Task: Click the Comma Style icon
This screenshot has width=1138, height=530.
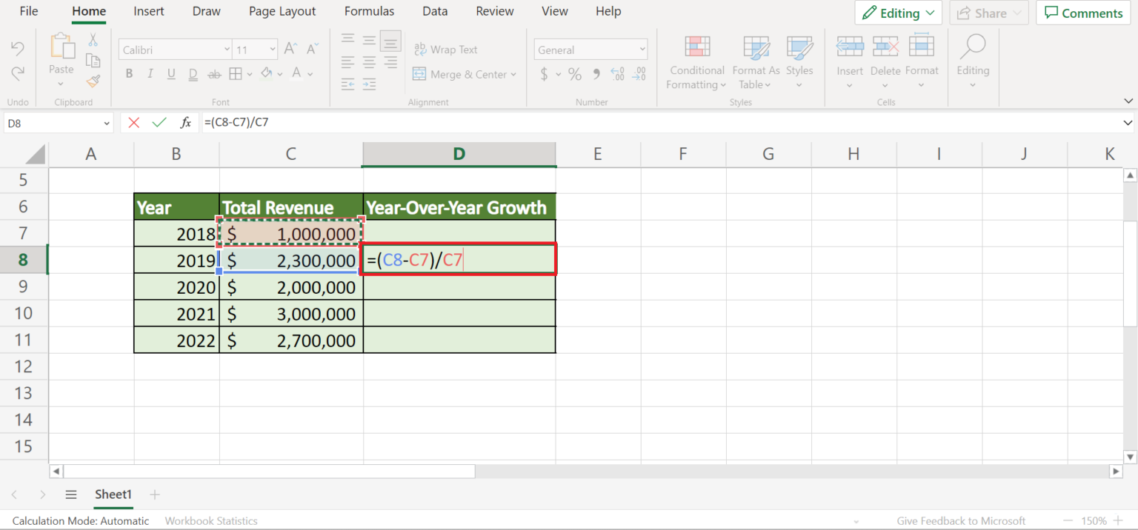Action: click(596, 74)
